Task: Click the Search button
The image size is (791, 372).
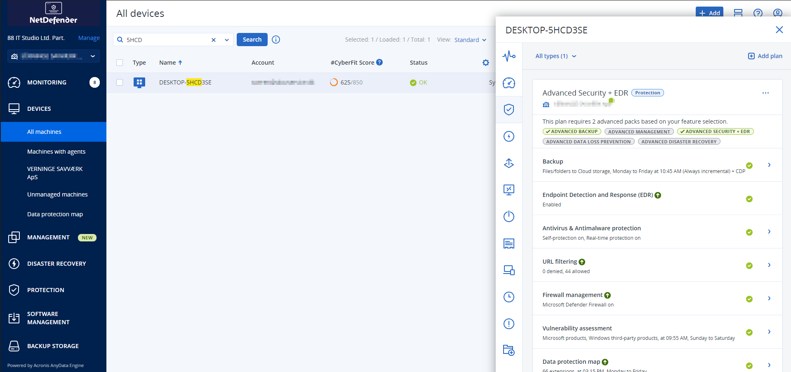Action: coord(252,39)
